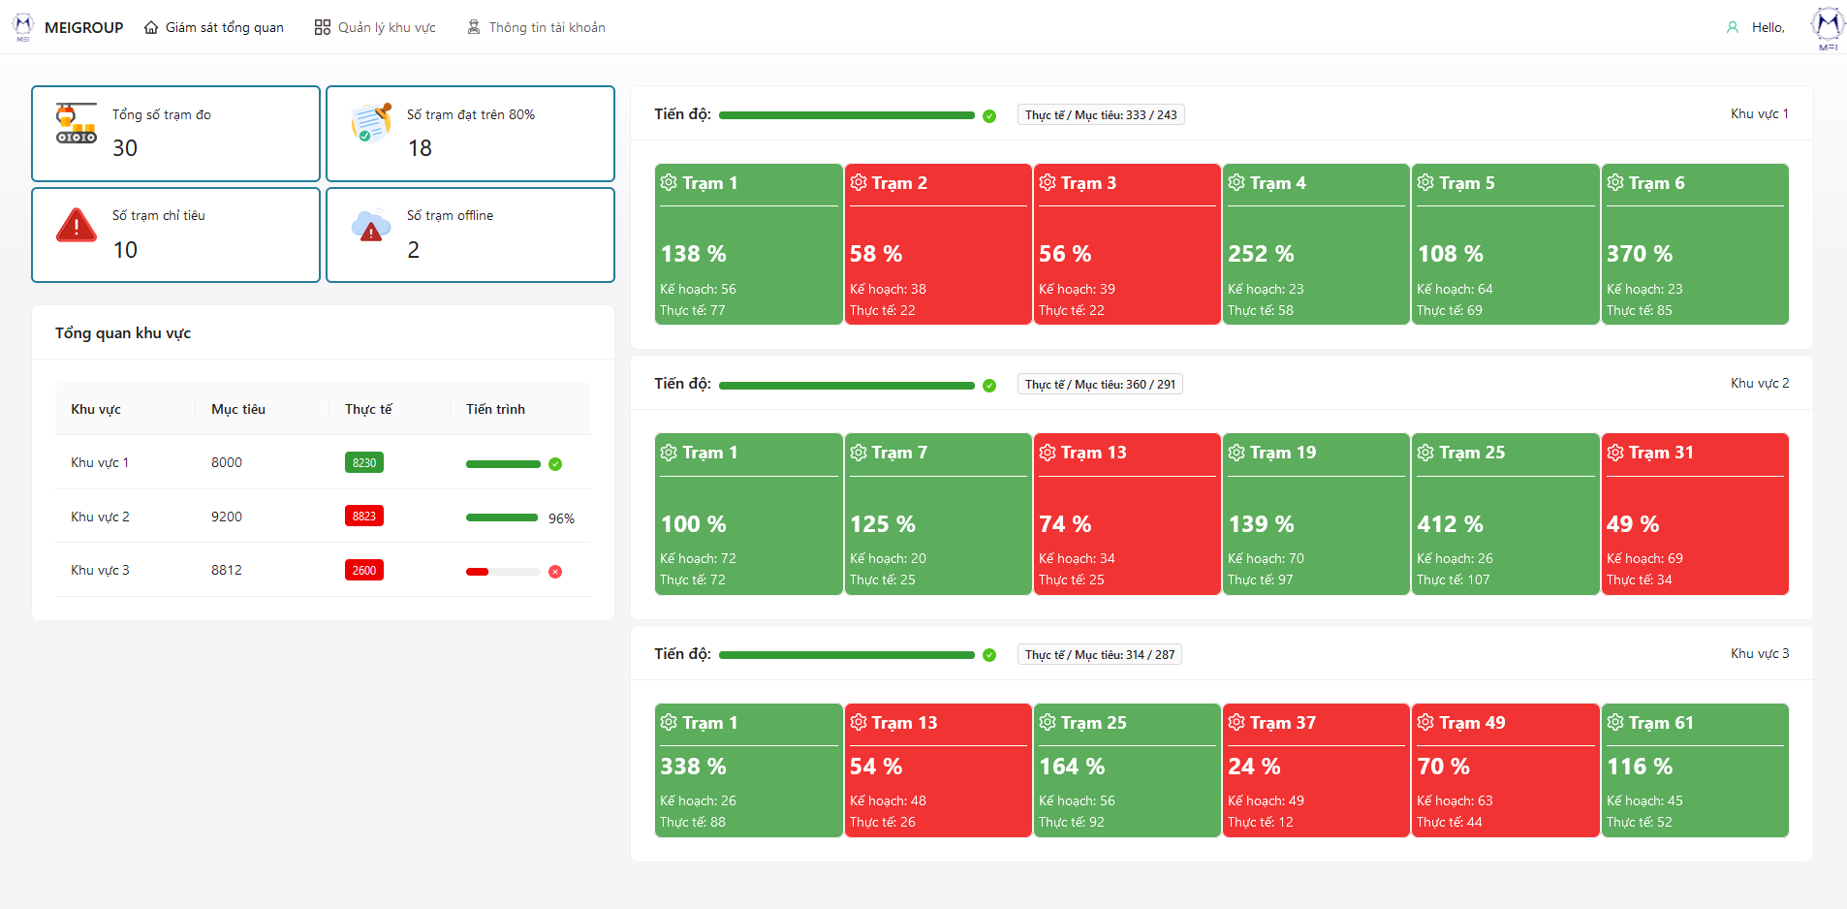Click the gear icon on Trạm 37
The width and height of the screenshot is (1847, 909).
point(1237,722)
